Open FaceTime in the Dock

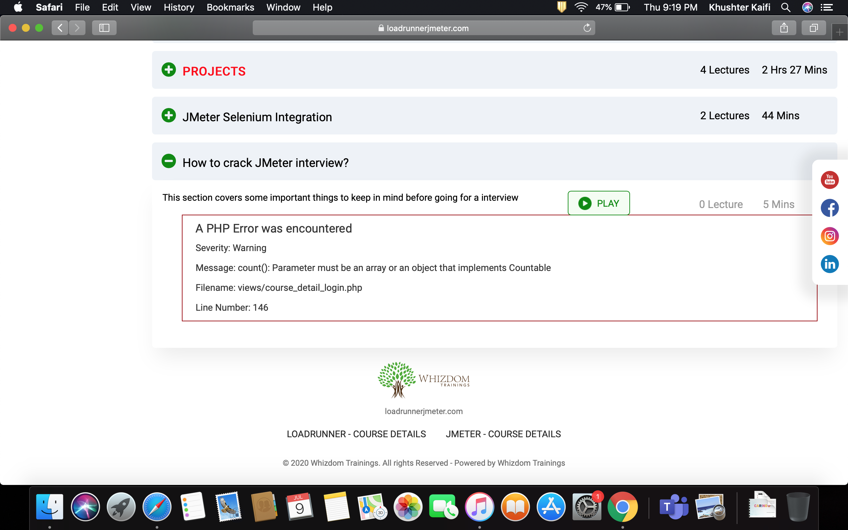pyautogui.click(x=444, y=507)
